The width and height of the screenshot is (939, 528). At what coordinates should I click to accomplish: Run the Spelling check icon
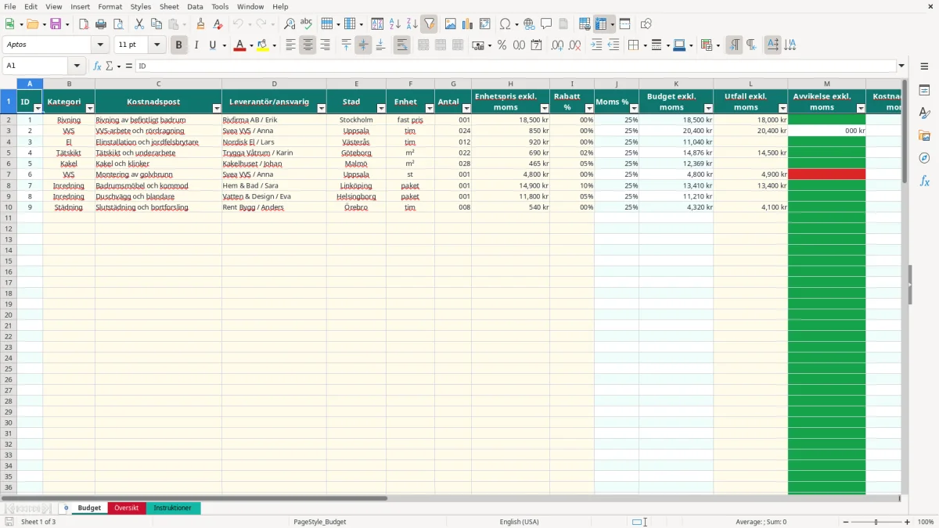307,24
